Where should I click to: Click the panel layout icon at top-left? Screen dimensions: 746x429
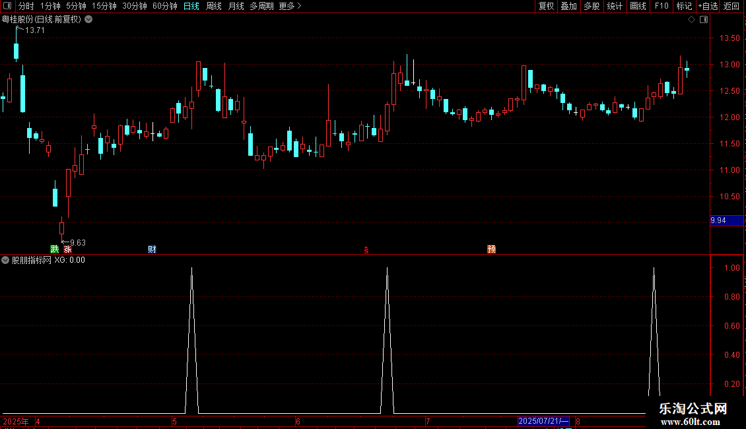tap(7, 6)
